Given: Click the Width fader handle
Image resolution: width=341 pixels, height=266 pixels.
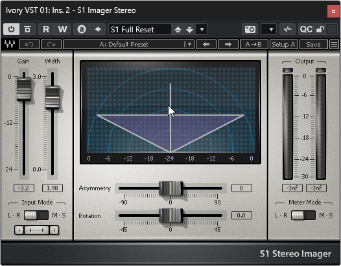Looking at the screenshot, I should (x=53, y=98).
